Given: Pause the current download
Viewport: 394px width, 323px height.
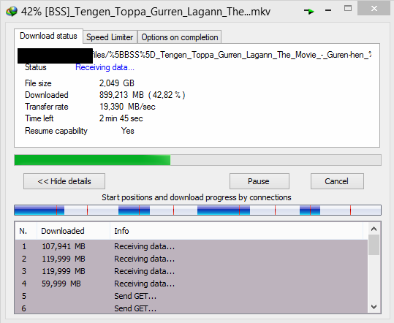Looking at the screenshot, I should (x=259, y=181).
